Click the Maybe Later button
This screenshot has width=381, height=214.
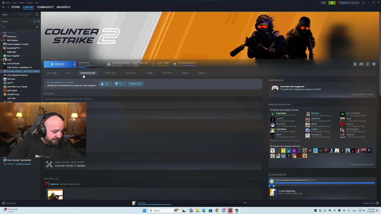point(135,84)
